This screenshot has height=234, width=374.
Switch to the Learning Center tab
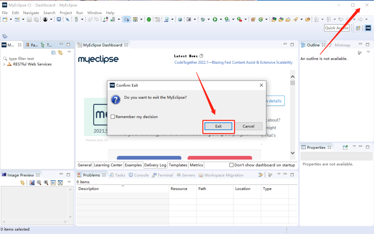[x=108, y=165]
